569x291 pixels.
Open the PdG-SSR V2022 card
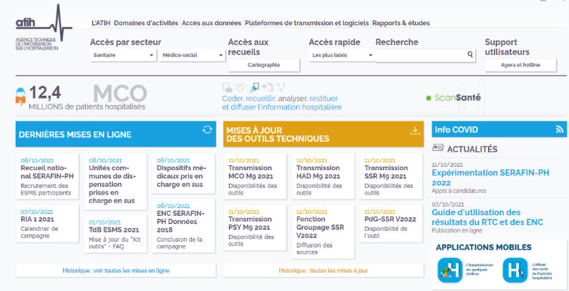(392, 224)
